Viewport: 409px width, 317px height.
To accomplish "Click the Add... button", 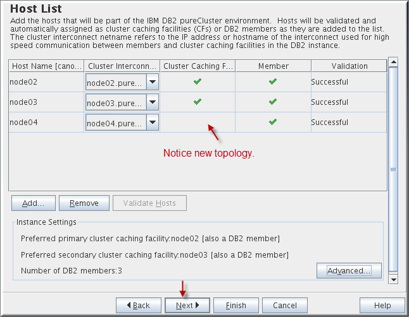I will pos(34,203).
